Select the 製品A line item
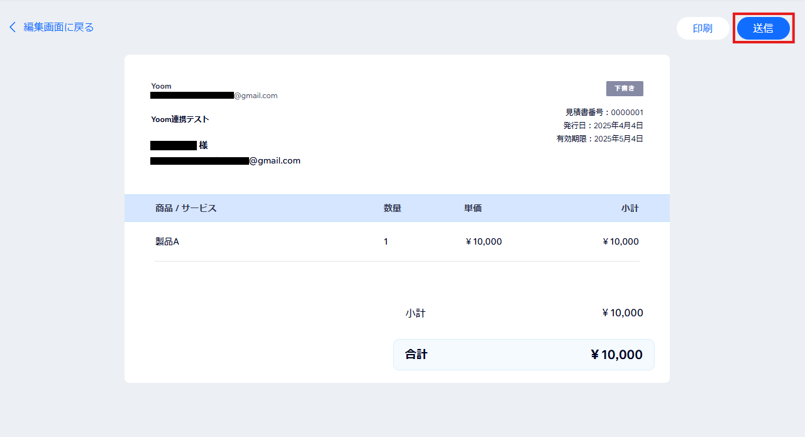The height and width of the screenshot is (437, 805). pyautogui.click(x=167, y=241)
